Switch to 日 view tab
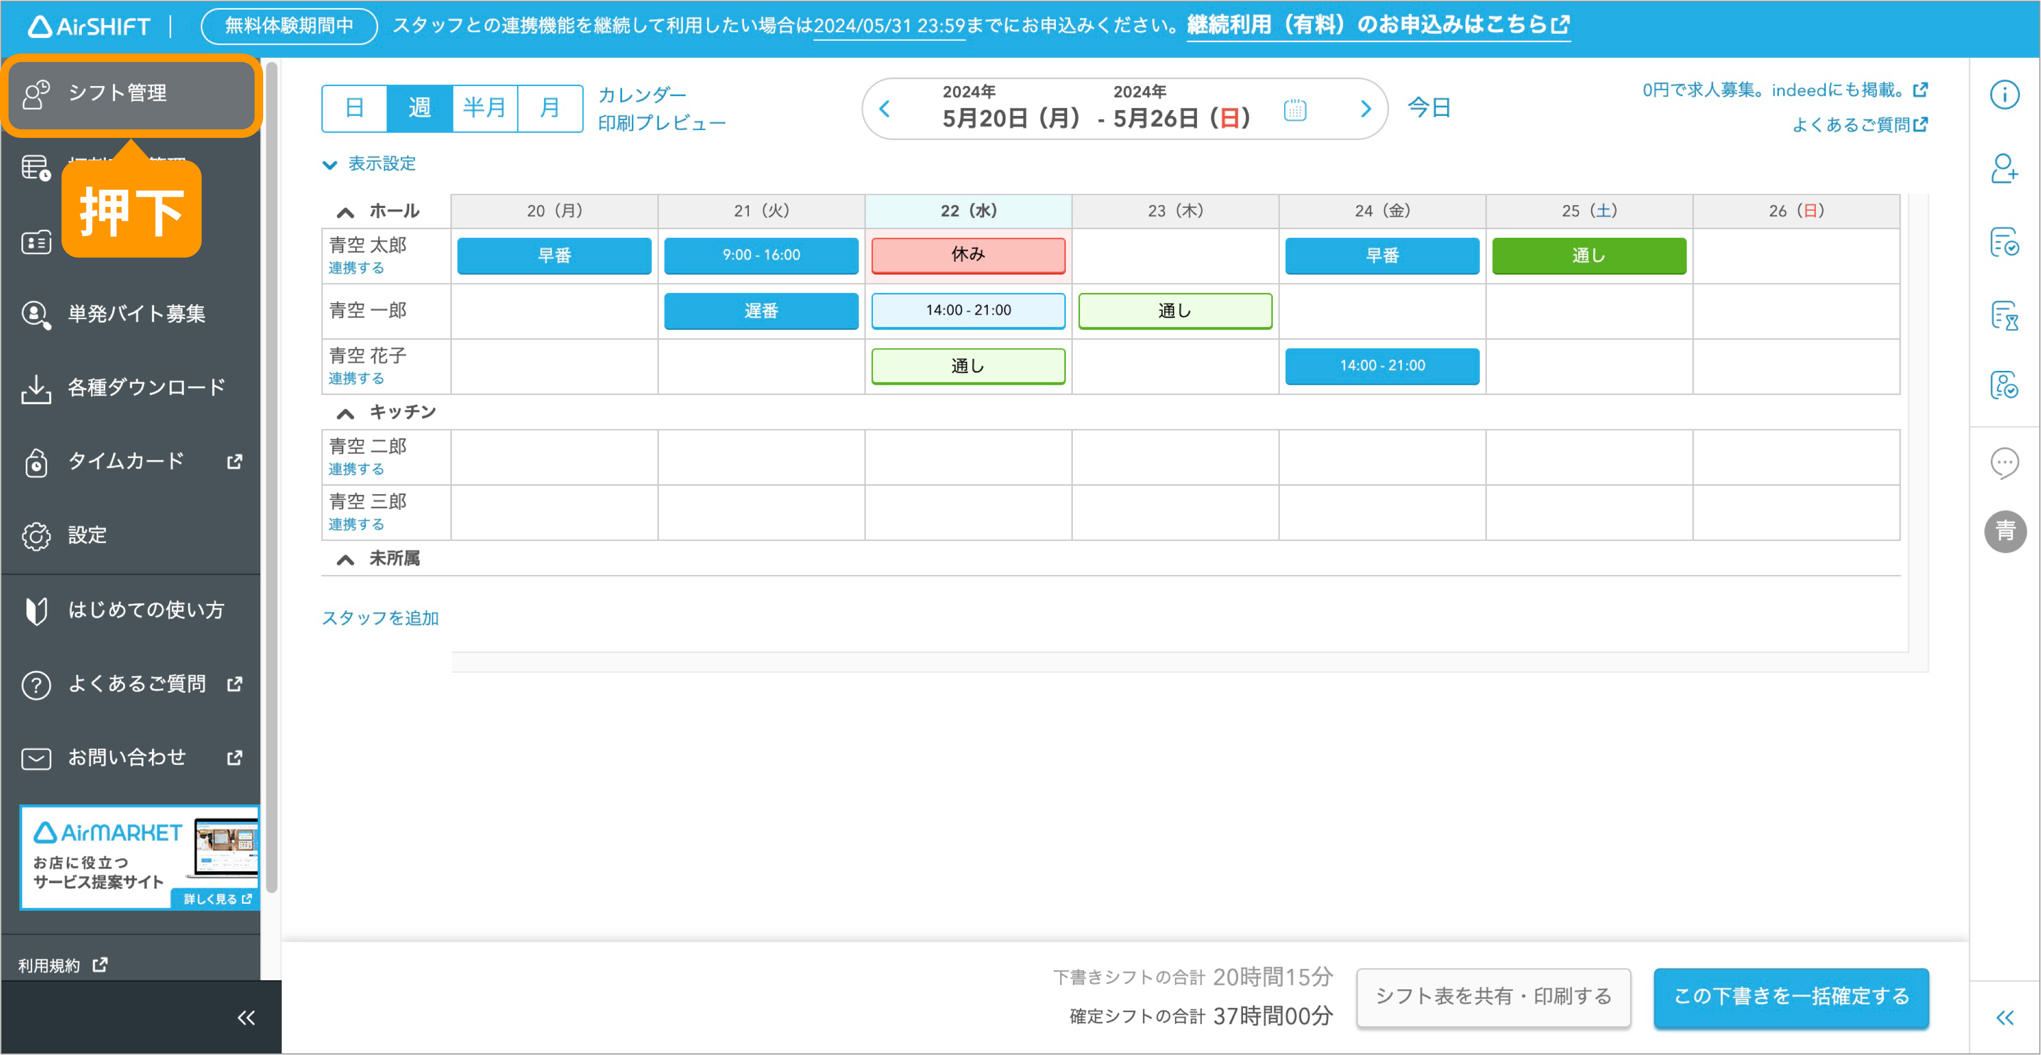 354,108
